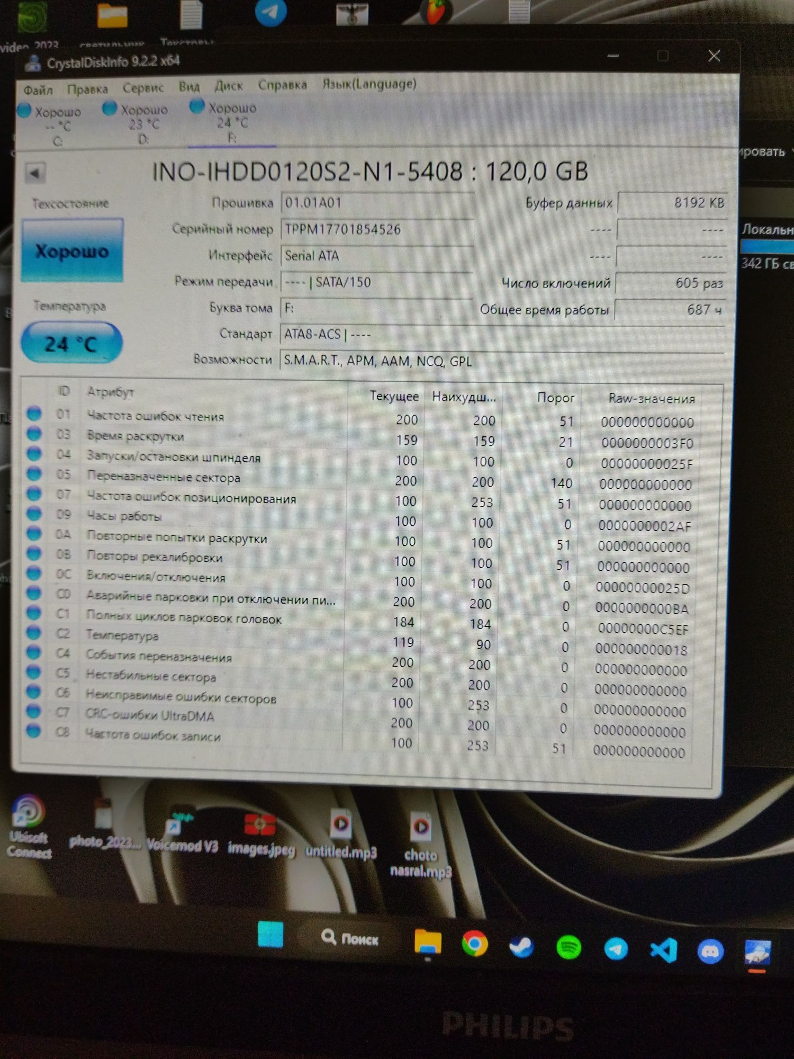The height and width of the screenshot is (1059, 794).
Task: Click status dot for Включения/отключения
Action: pos(34,573)
